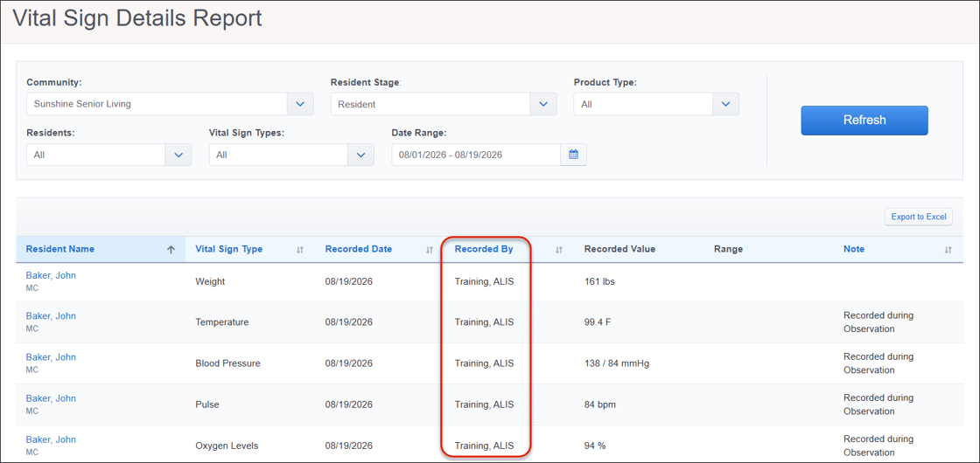This screenshot has height=463, width=980.
Task: Click Export to Excel button
Action: coord(919,218)
